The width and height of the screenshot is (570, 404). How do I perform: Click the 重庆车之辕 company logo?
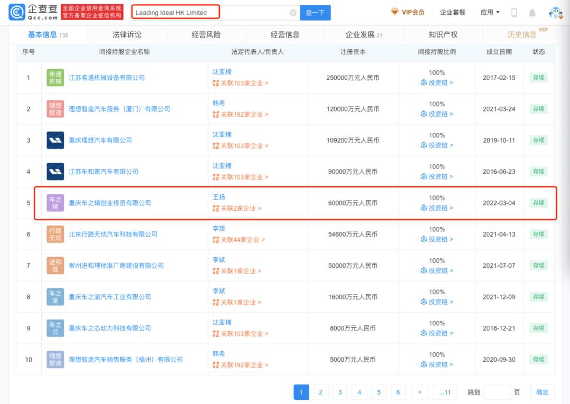[x=55, y=203]
